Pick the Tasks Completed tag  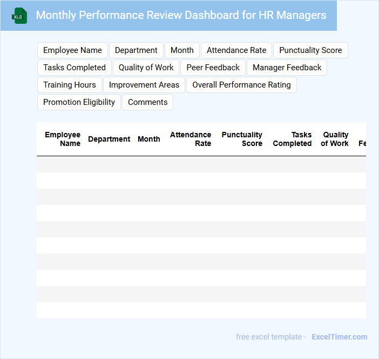[75, 68]
